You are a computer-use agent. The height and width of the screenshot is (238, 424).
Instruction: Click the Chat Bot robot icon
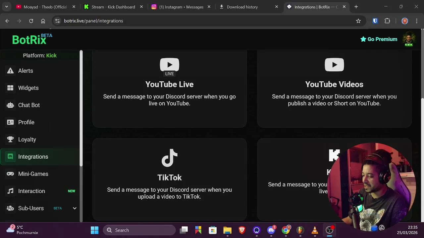pyautogui.click(x=10, y=105)
